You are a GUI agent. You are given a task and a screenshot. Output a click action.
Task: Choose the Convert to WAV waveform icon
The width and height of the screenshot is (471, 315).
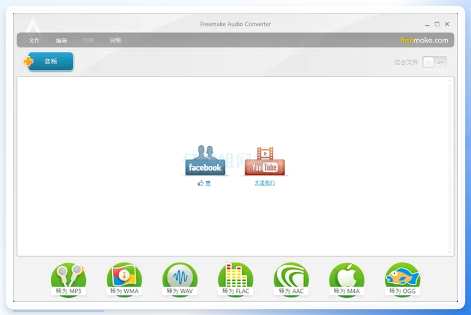point(180,279)
